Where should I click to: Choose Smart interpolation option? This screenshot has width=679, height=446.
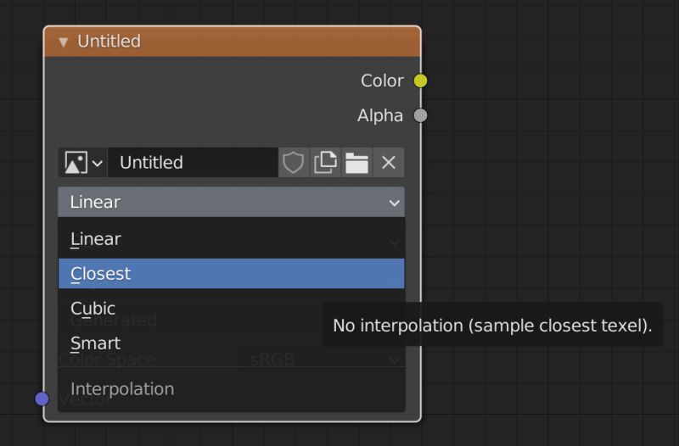(x=231, y=343)
